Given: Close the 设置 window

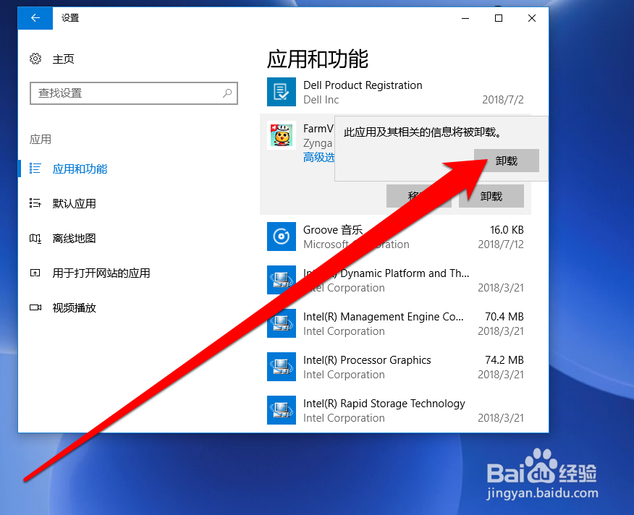Looking at the screenshot, I should point(532,18).
